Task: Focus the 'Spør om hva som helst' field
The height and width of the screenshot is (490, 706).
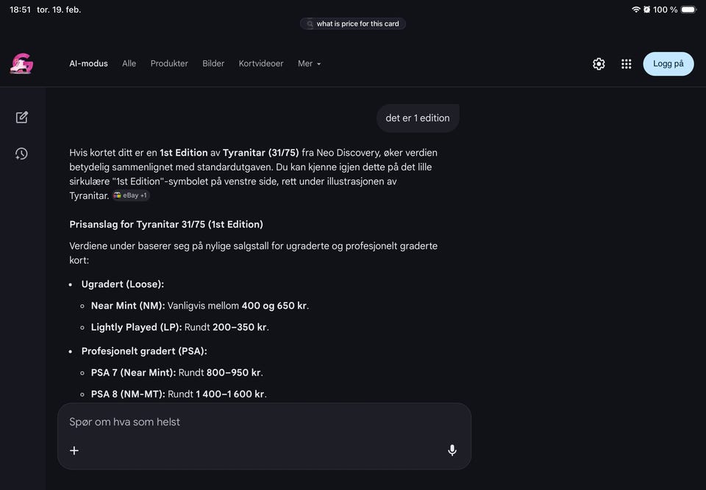Action: click(250, 422)
